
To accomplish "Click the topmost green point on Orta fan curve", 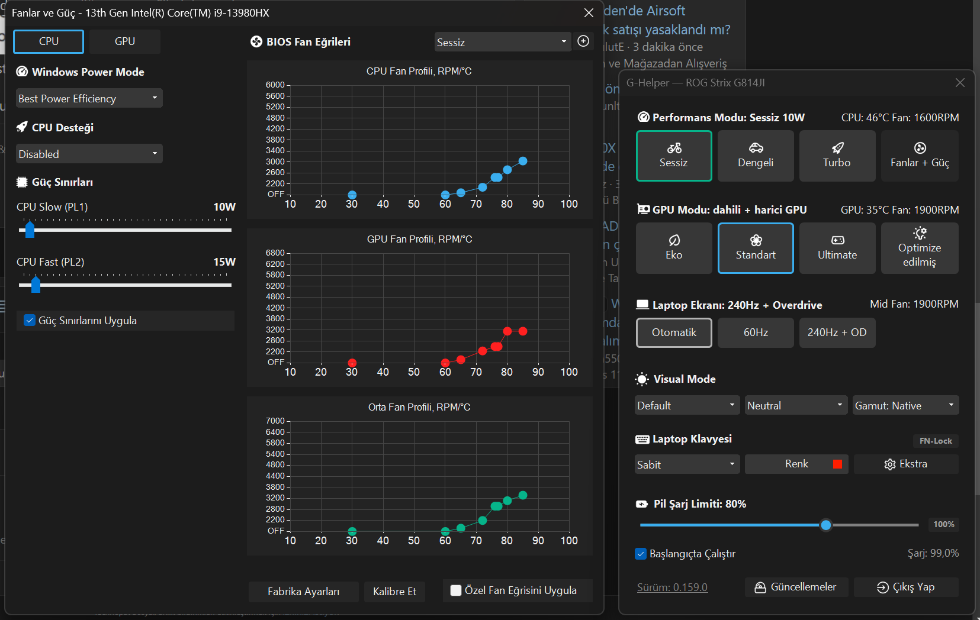I will coord(523,495).
